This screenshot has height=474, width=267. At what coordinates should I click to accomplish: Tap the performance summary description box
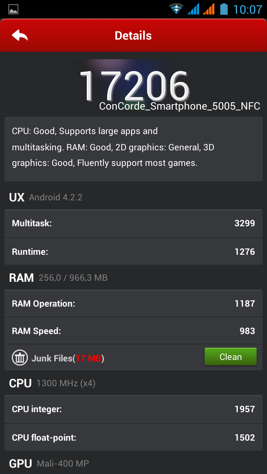pyautogui.click(x=133, y=147)
